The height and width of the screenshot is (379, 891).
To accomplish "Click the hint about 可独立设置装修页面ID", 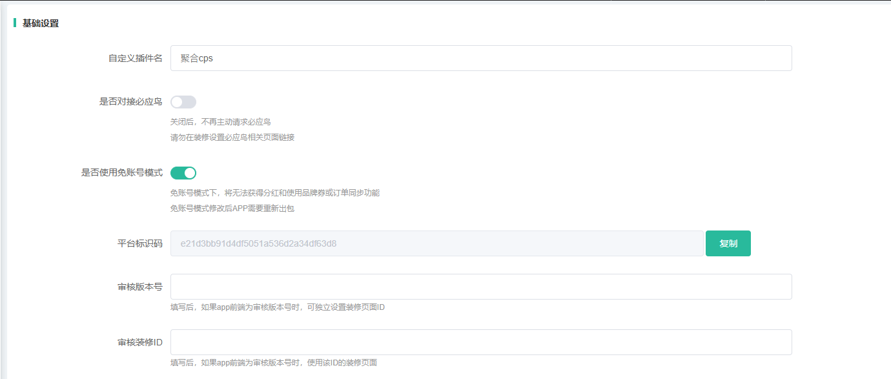I will coord(278,307).
